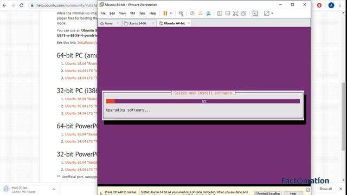The width and height of the screenshot is (347, 195).
Task: Open the Ubuntu 18.04 link under 32-bit PC
Action: pos(81,99)
